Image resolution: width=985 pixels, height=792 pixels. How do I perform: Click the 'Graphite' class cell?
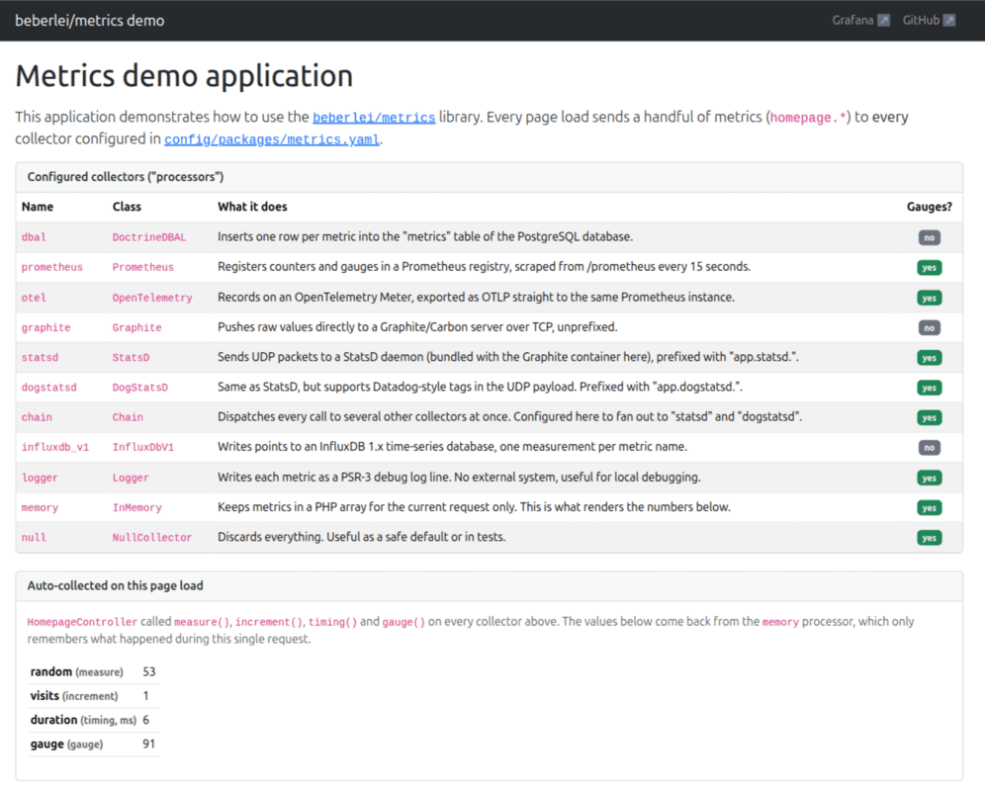coord(136,328)
